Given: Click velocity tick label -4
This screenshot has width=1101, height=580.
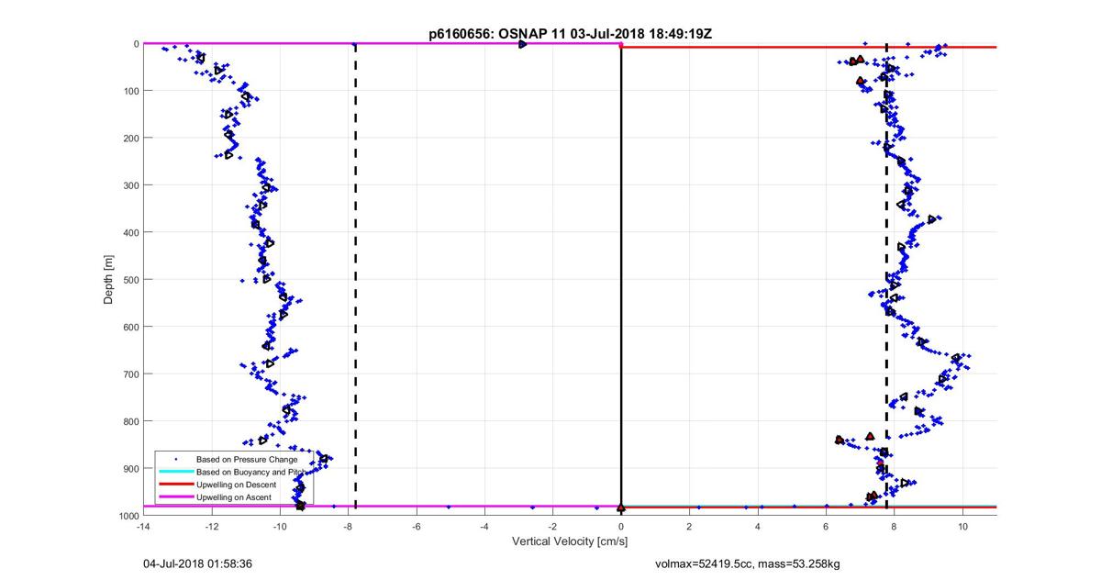Looking at the screenshot, I should [x=484, y=527].
